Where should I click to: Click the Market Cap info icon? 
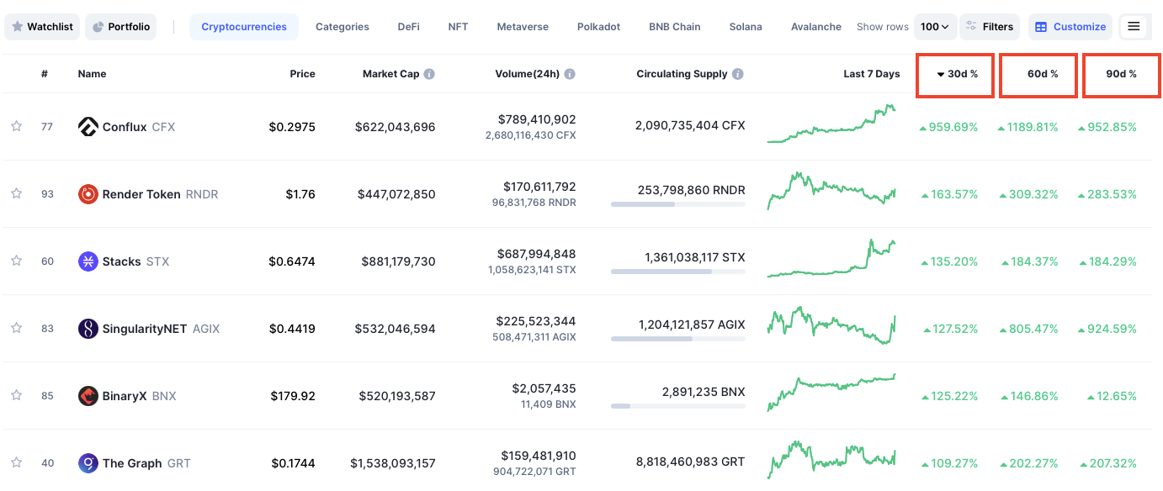[x=429, y=74]
